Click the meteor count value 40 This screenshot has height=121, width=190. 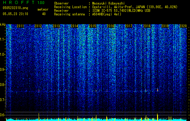(44, 14)
